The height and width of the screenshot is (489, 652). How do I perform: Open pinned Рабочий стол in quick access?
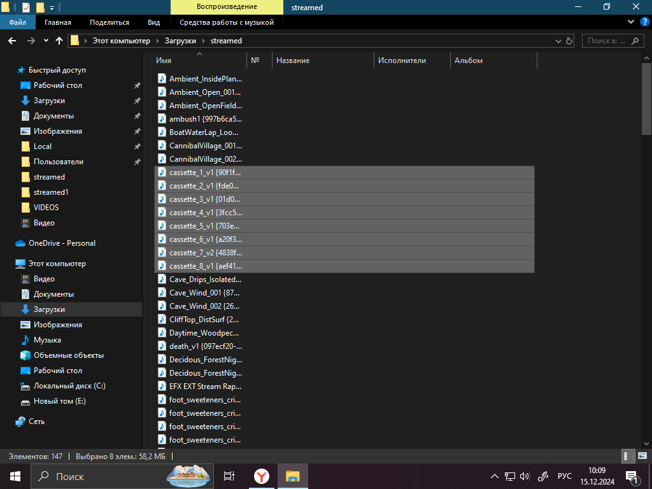[x=58, y=85]
